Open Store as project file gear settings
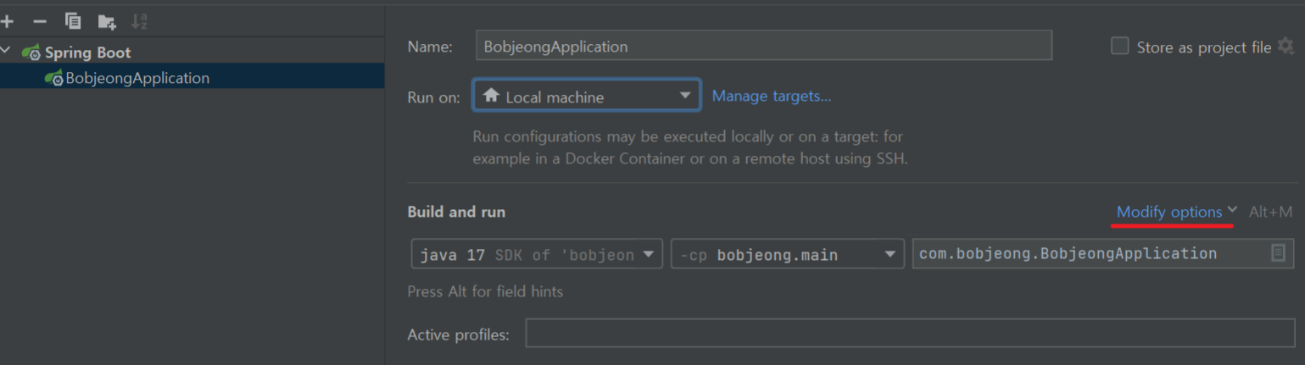The width and height of the screenshot is (1305, 365). 1285,46
